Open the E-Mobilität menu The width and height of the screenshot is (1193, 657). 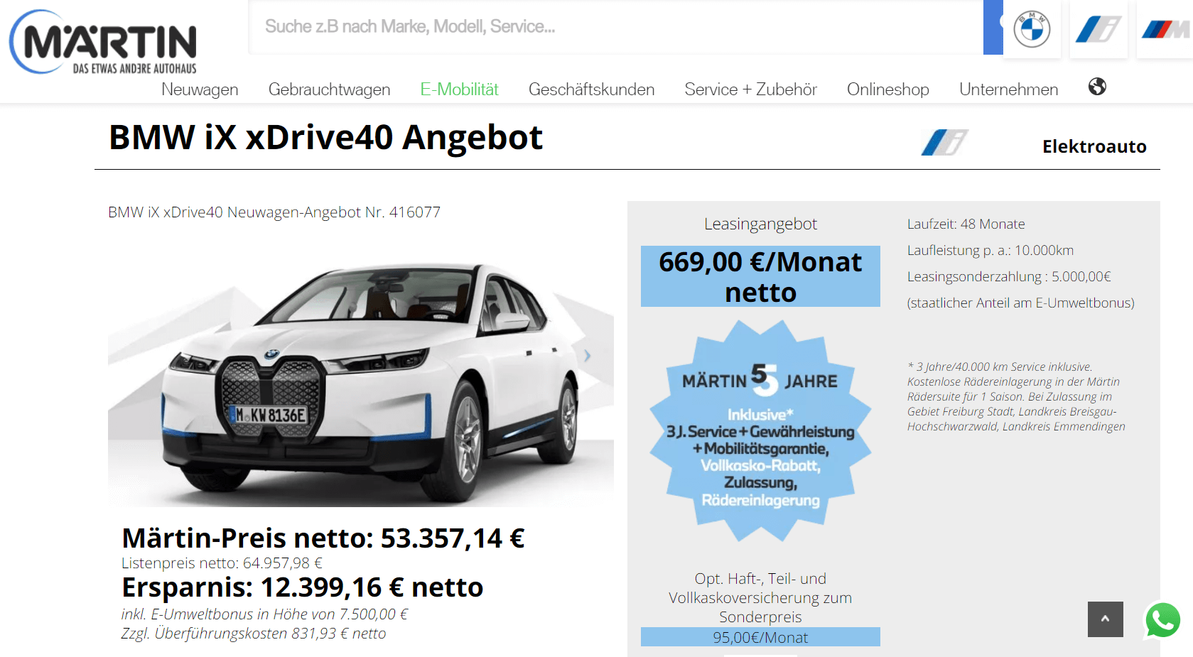pyautogui.click(x=459, y=89)
